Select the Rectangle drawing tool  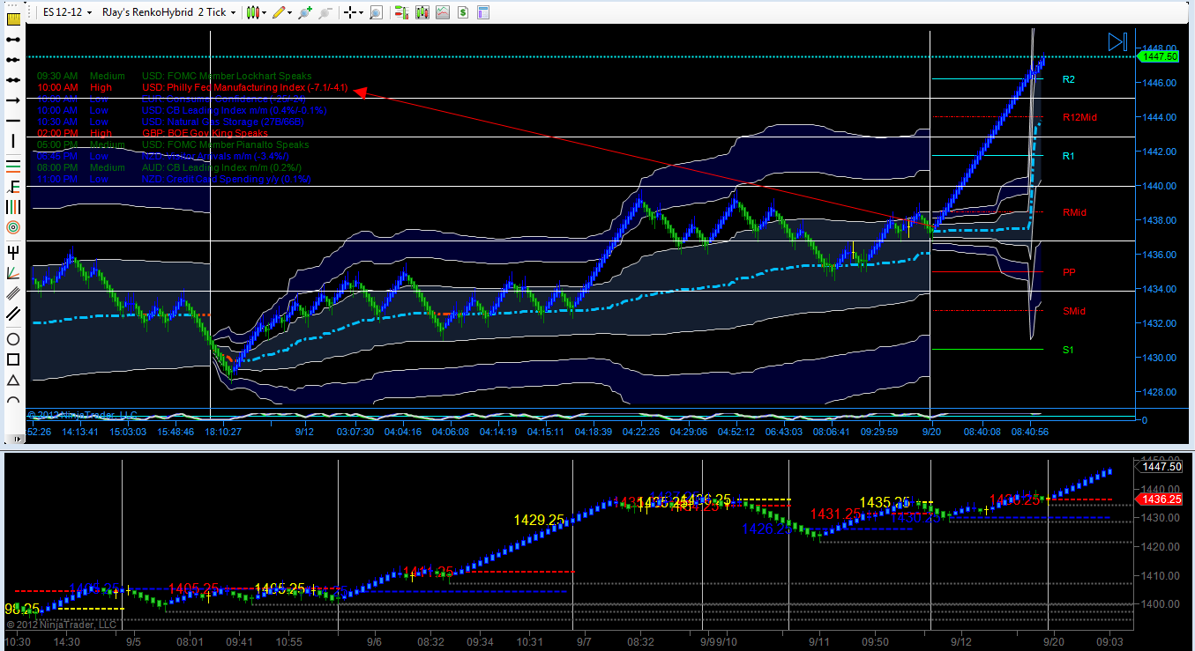[x=13, y=359]
